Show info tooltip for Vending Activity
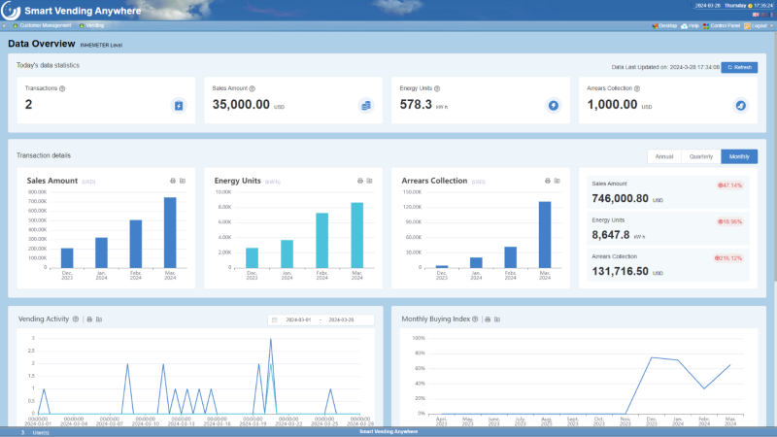777x437 pixels. click(76, 319)
